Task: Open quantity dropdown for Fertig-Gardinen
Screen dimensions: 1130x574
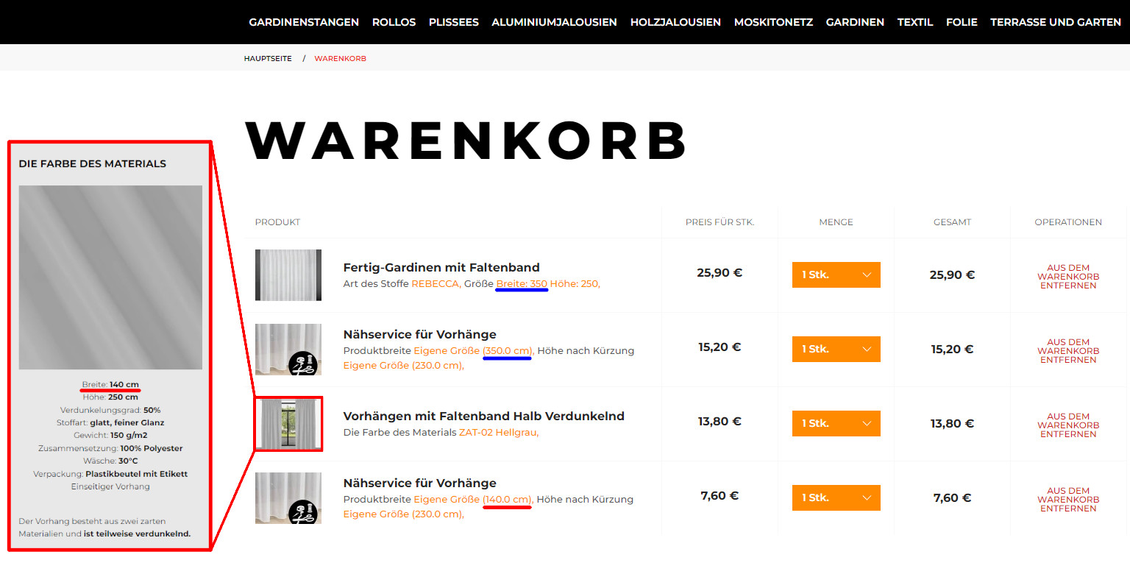Action: [x=836, y=274]
